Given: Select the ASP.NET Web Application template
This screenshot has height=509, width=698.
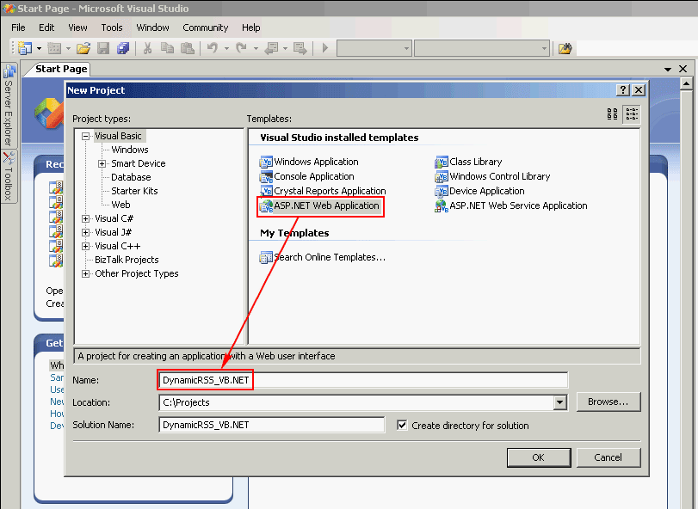Looking at the screenshot, I should 320,205.
